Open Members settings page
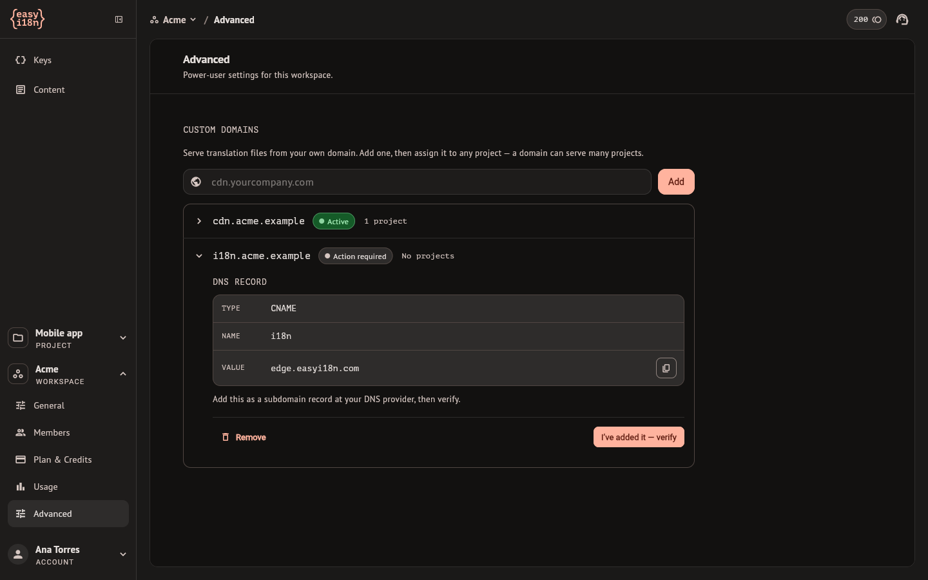This screenshot has width=928, height=580. 68,432
